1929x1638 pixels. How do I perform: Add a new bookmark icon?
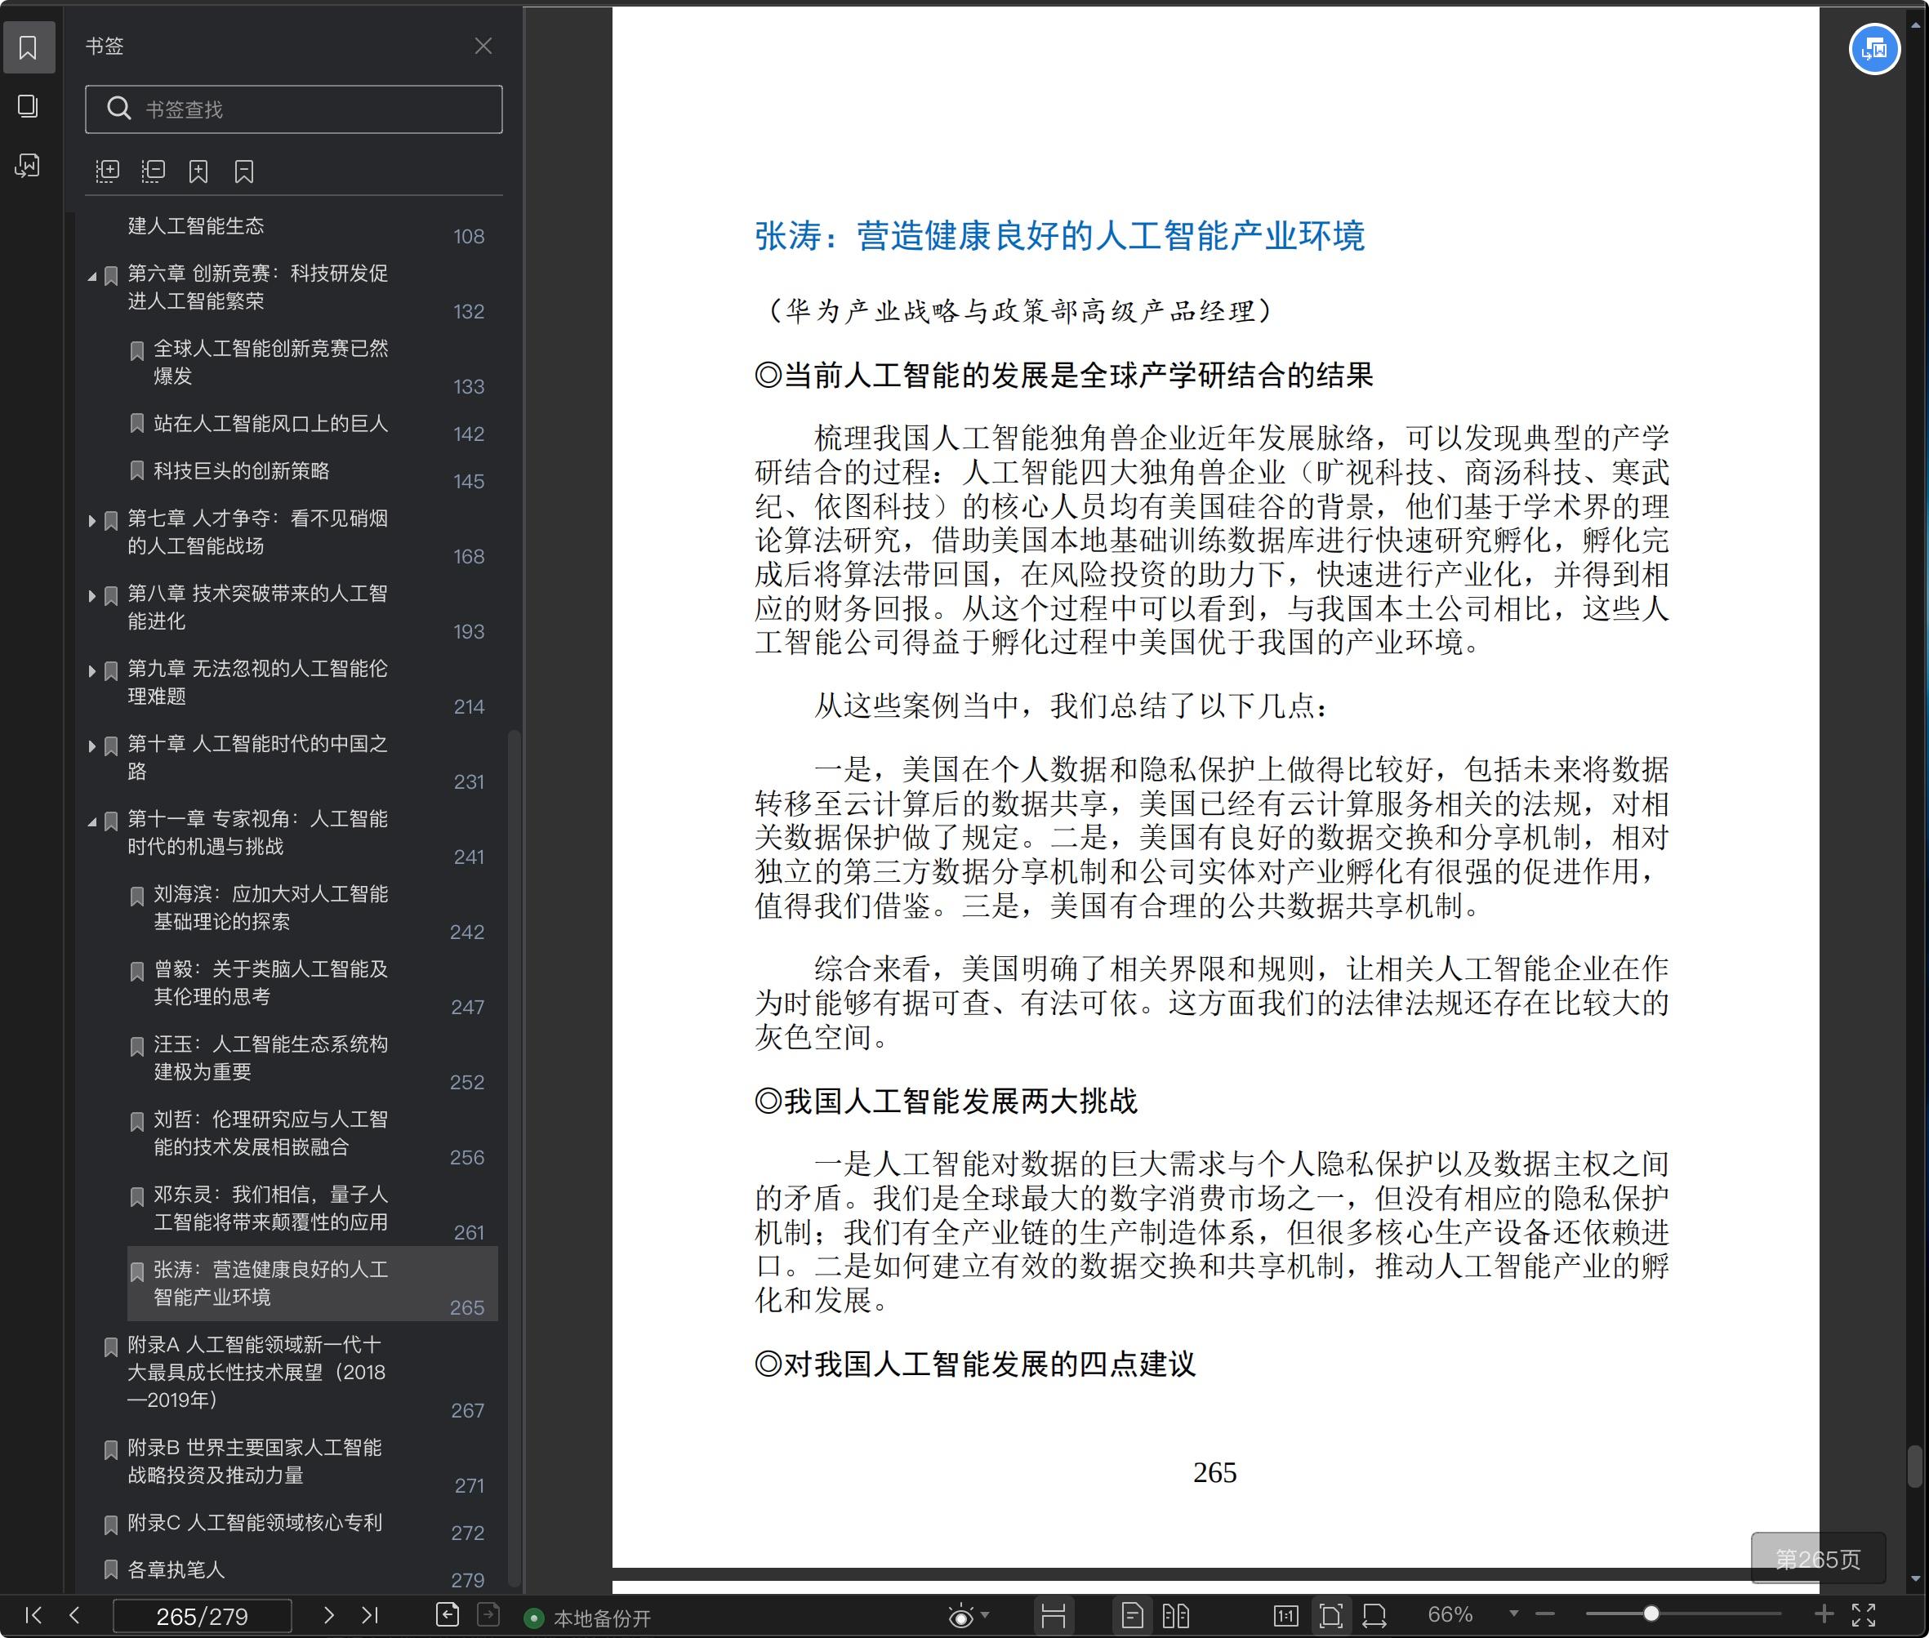click(198, 171)
